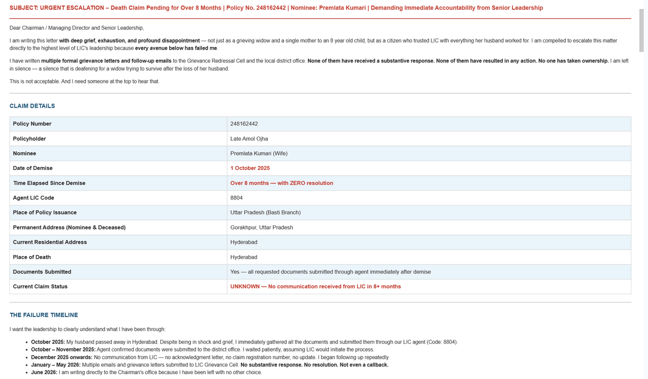Viewport: 648px width, 379px height.
Task: Click bold phrase 'multiple formal grievance letters and follow-up emails'
Action: click(106, 61)
